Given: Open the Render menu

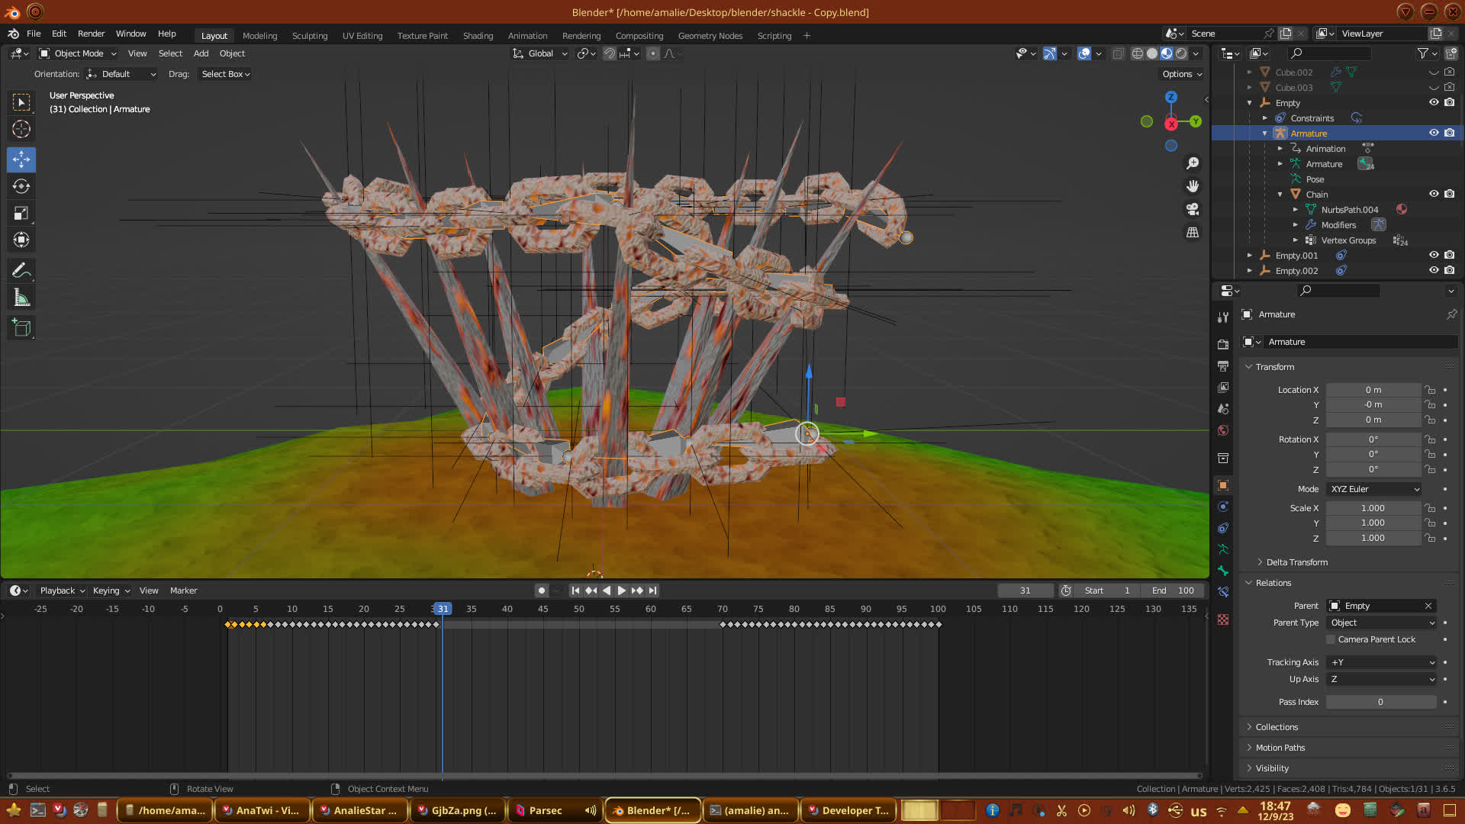Looking at the screenshot, I should pyautogui.click(x=91, y=34).
